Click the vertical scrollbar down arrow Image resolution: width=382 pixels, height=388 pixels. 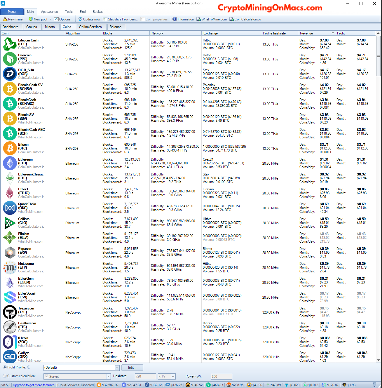click(x=378, y=360)
